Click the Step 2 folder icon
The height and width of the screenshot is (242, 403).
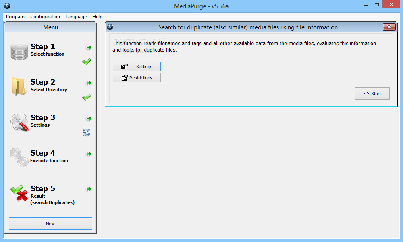[x=19, y=87]
